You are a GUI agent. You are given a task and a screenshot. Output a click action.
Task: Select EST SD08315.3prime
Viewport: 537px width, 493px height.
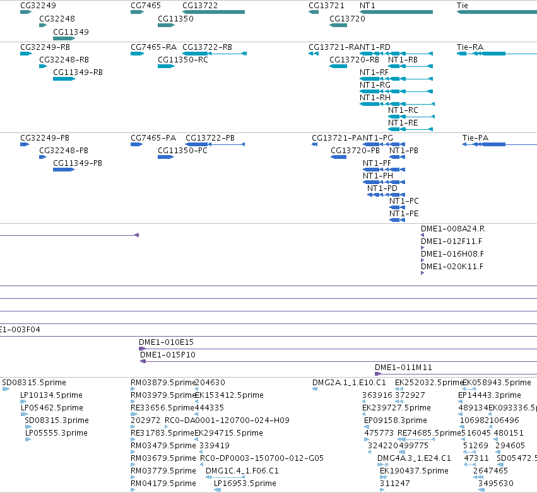tap(57, 420)
